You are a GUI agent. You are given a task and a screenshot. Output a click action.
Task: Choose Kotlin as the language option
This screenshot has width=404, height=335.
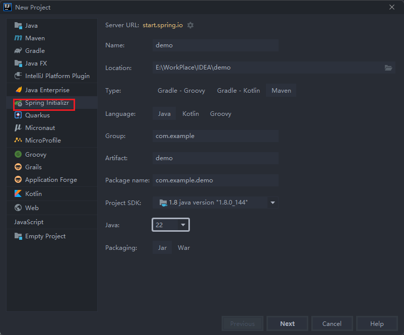(x=190, y=114)
